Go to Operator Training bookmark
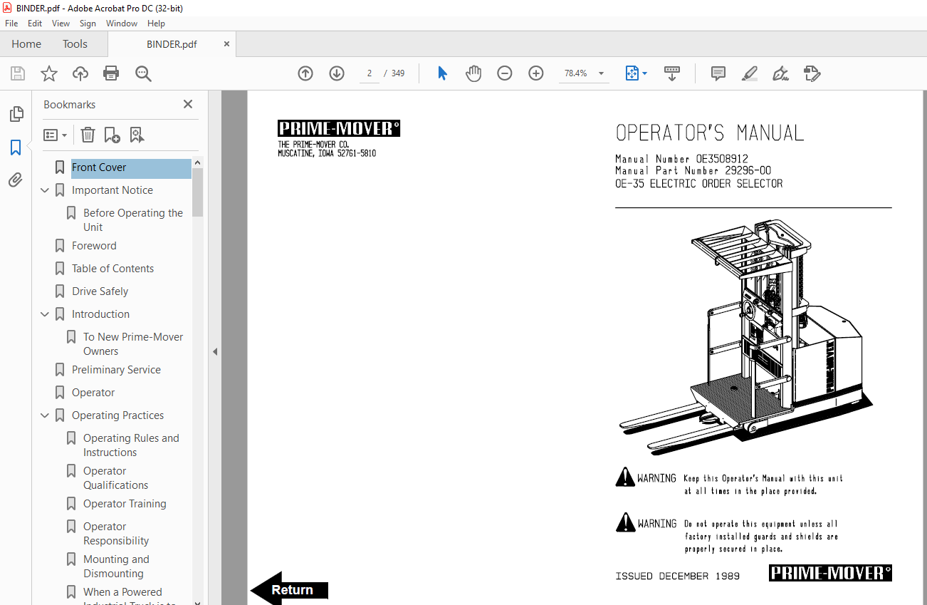The width and height of the screenshot is (927, 605). [x=125, y=504]
